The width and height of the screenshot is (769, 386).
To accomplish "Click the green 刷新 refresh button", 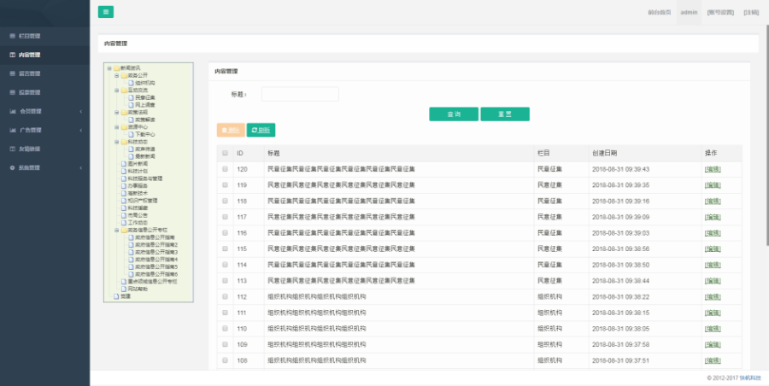I will click(261, 130).
